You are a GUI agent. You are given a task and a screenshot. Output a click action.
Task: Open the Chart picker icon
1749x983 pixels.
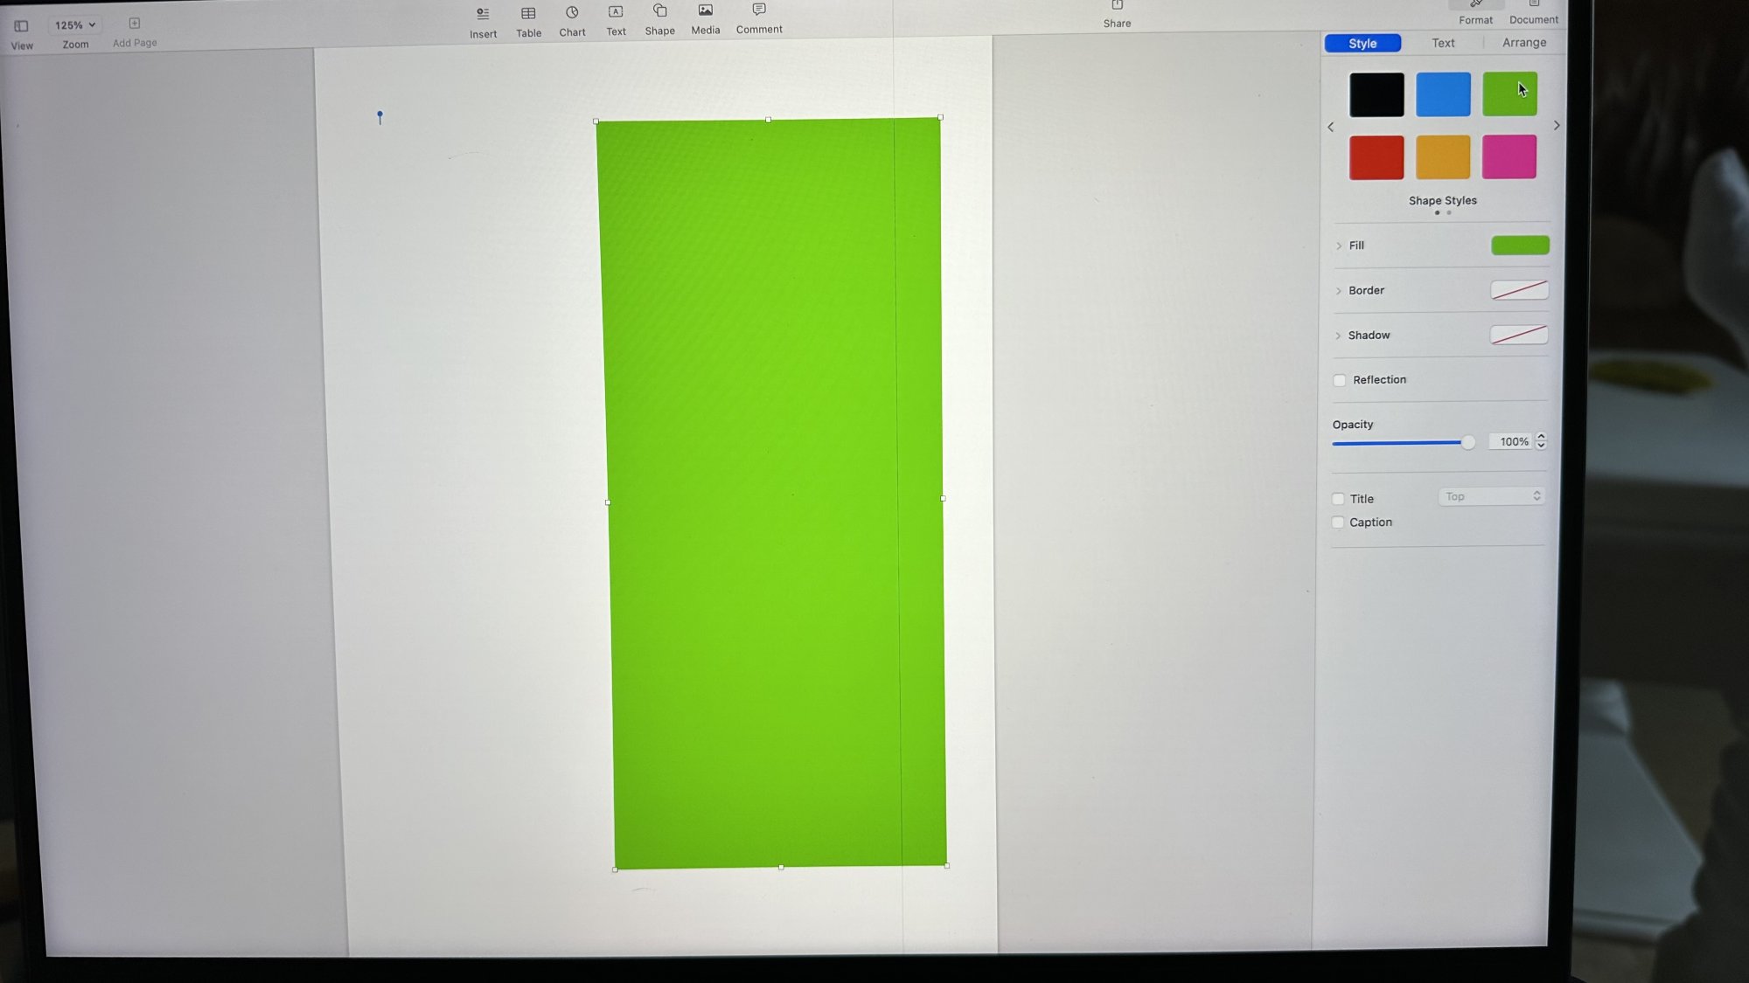pyautogui.click(x=572, y=13)
